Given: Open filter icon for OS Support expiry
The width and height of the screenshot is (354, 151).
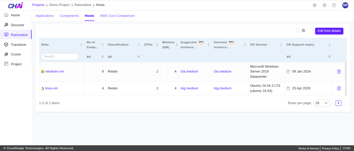Looking at the screenshot, I should 329,57.
